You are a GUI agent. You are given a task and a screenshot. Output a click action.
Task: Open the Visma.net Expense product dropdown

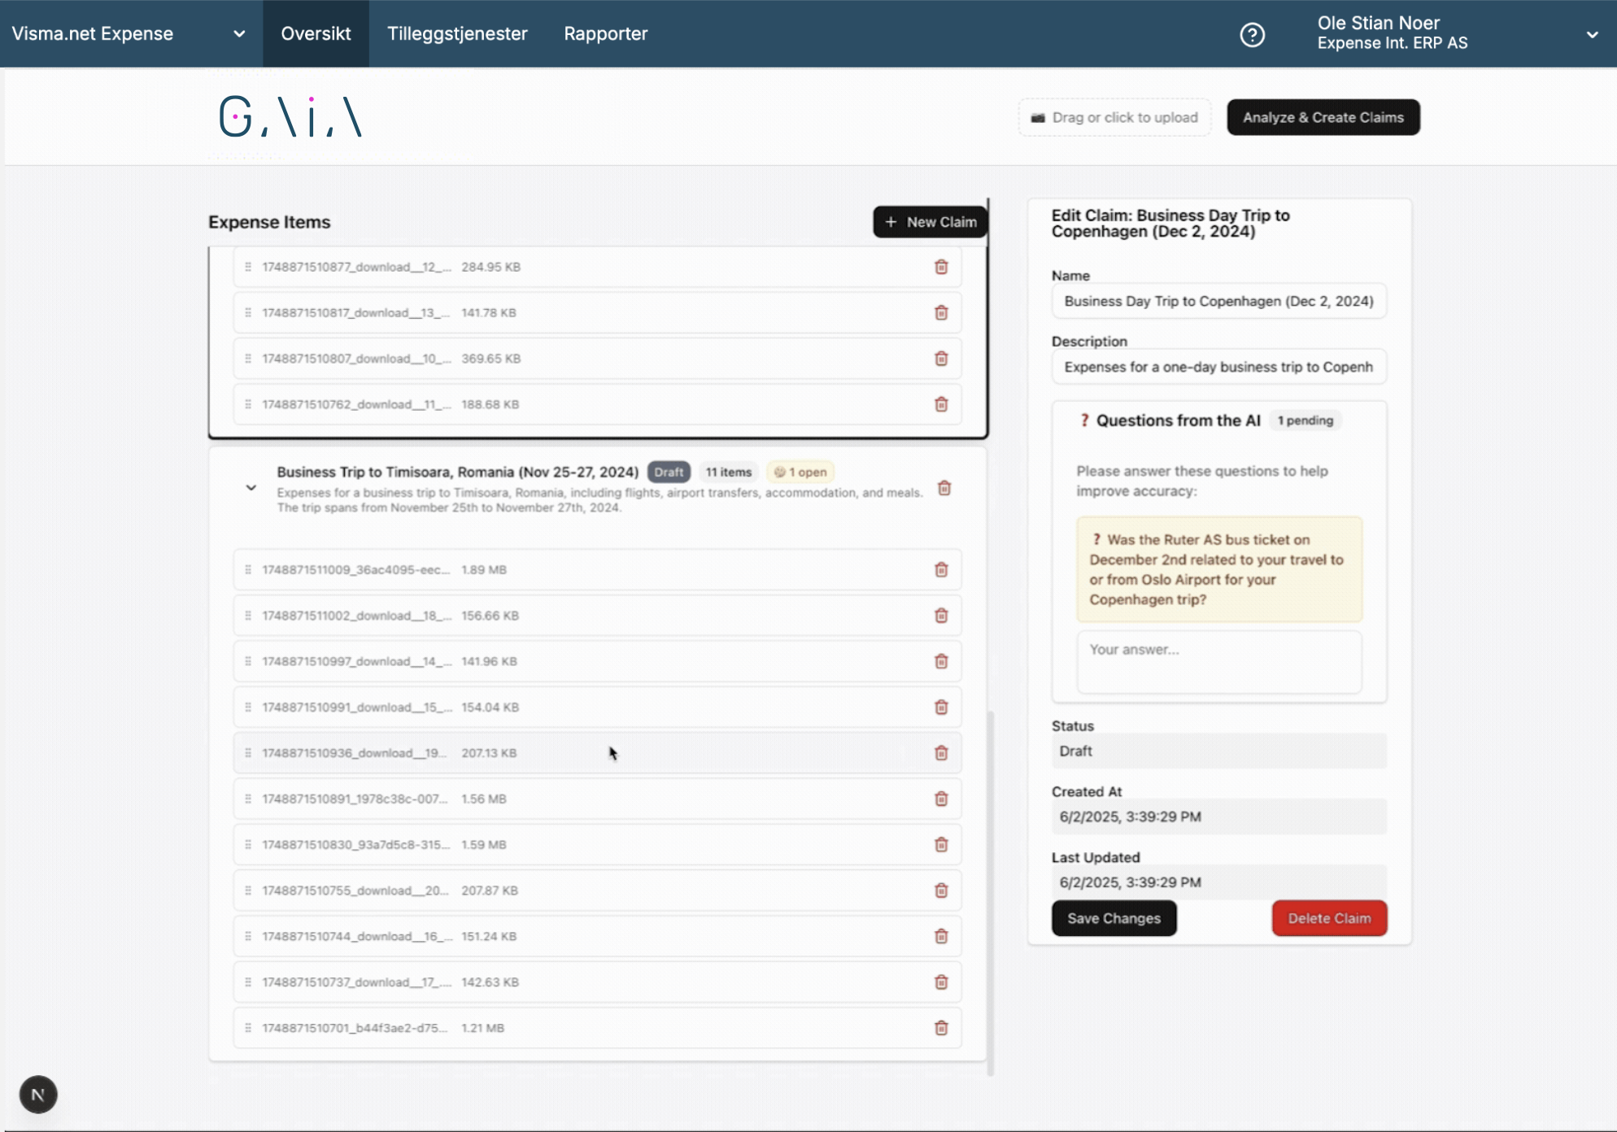[238, 34]
